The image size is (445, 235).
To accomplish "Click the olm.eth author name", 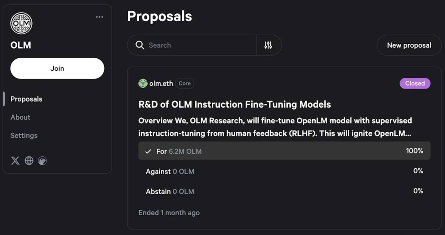I will click(161, 83).
